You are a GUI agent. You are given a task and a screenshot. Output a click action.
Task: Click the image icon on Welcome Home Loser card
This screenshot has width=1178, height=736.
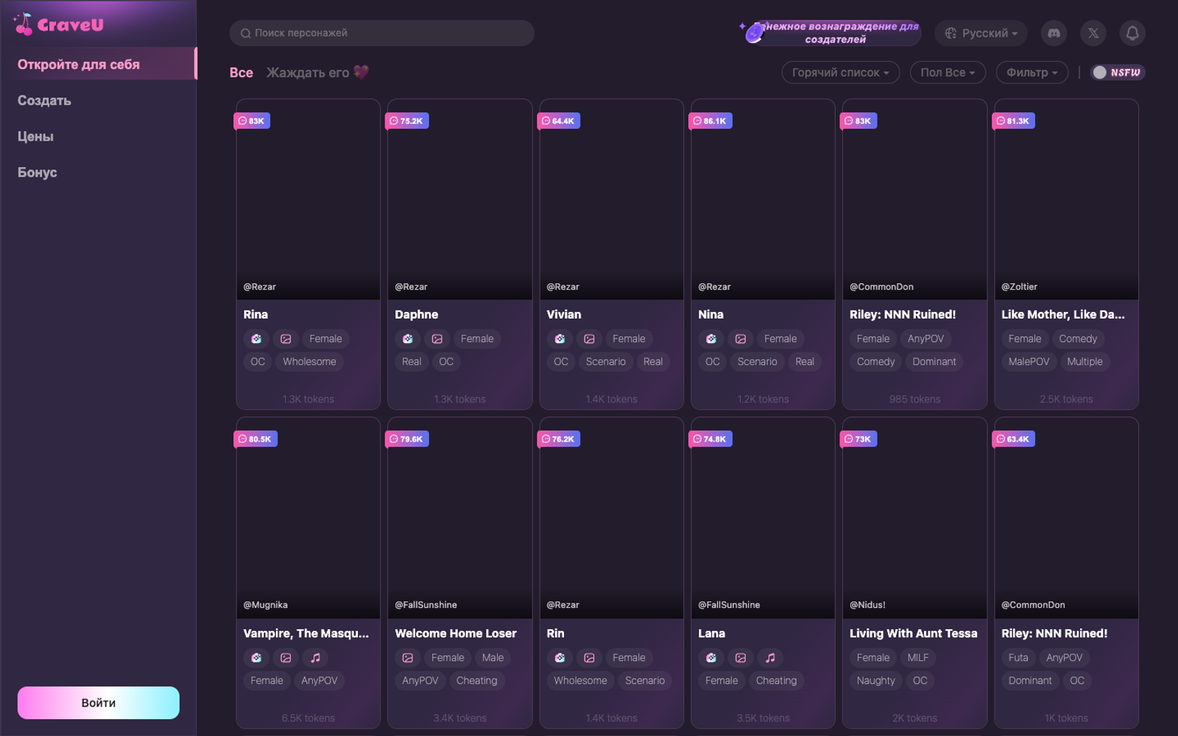[x=408, y=657]
